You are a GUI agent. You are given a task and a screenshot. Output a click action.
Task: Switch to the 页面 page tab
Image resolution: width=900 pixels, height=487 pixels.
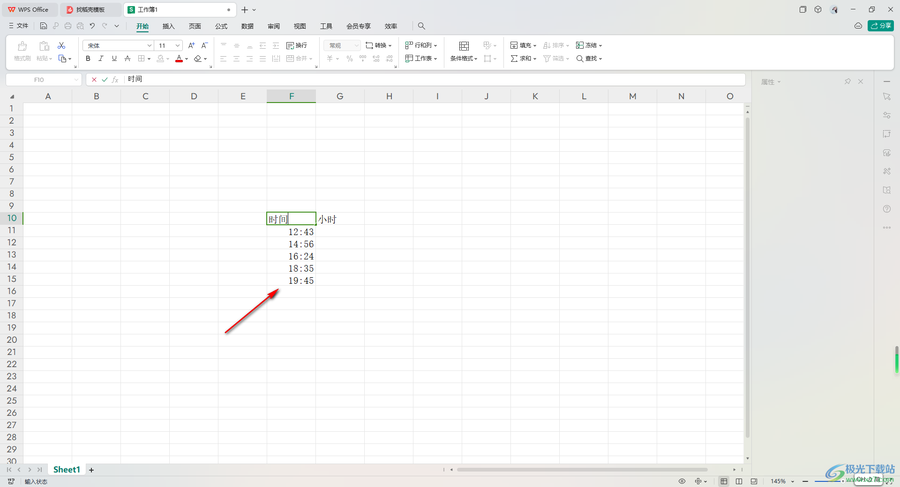point(195,26)
